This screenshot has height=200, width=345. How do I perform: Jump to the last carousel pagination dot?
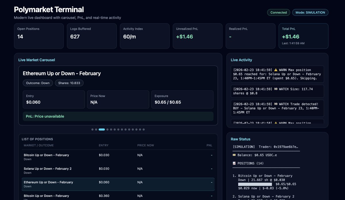(144, 129)
